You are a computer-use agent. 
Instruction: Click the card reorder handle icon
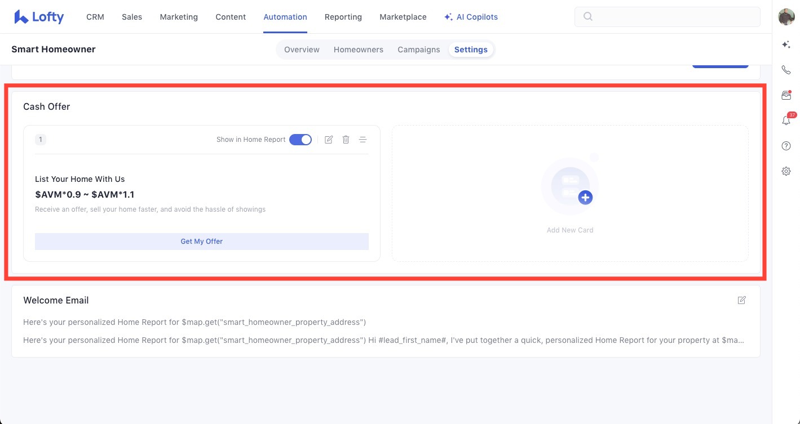click(x=363, y=140)
